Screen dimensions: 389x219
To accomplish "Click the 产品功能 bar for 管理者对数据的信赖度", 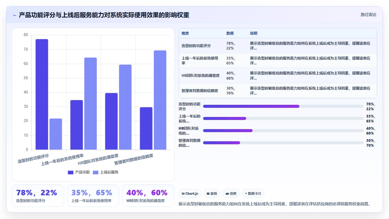I will pos(146,128).
